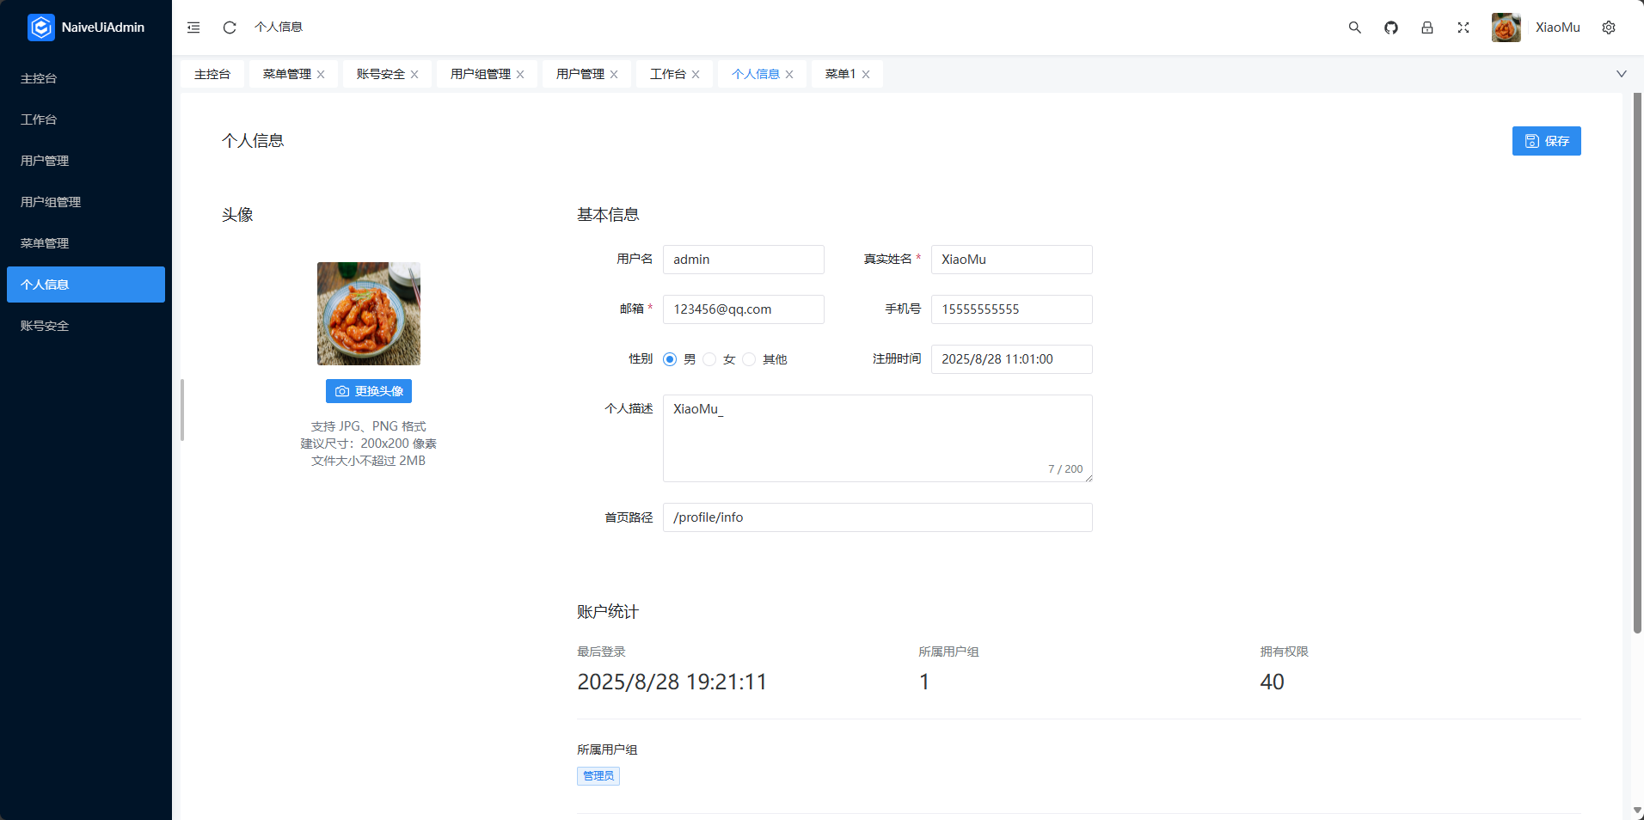Click the GitHub icon in the header
1644x820 pixels.
(1390, 27)
